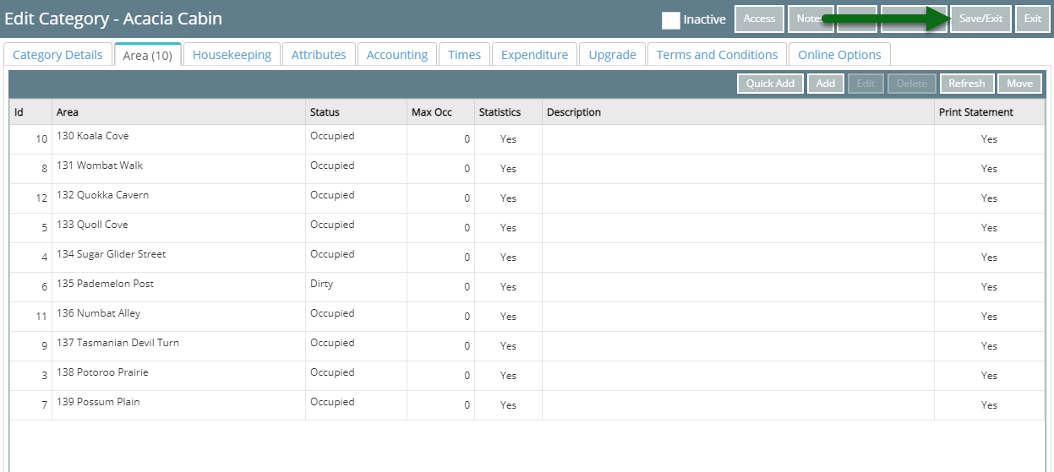Screen dimensions: 1054x472
Task: Sort by the Id column header
Action: [x=30, y=112]
